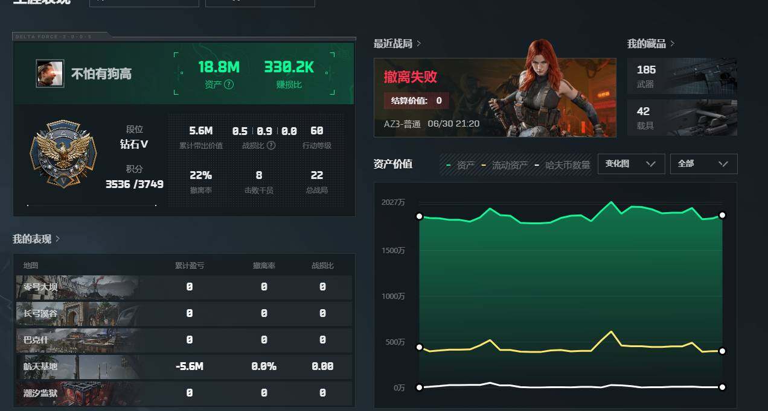
Task: Select the 巴克什 map row
Action: coord(184,340)
